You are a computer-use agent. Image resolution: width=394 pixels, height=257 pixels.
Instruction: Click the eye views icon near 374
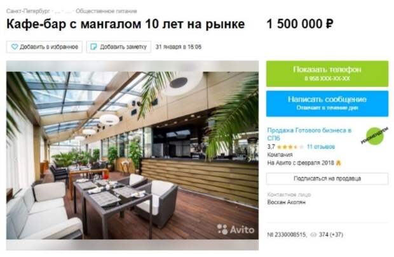click(x=313, y=235)
